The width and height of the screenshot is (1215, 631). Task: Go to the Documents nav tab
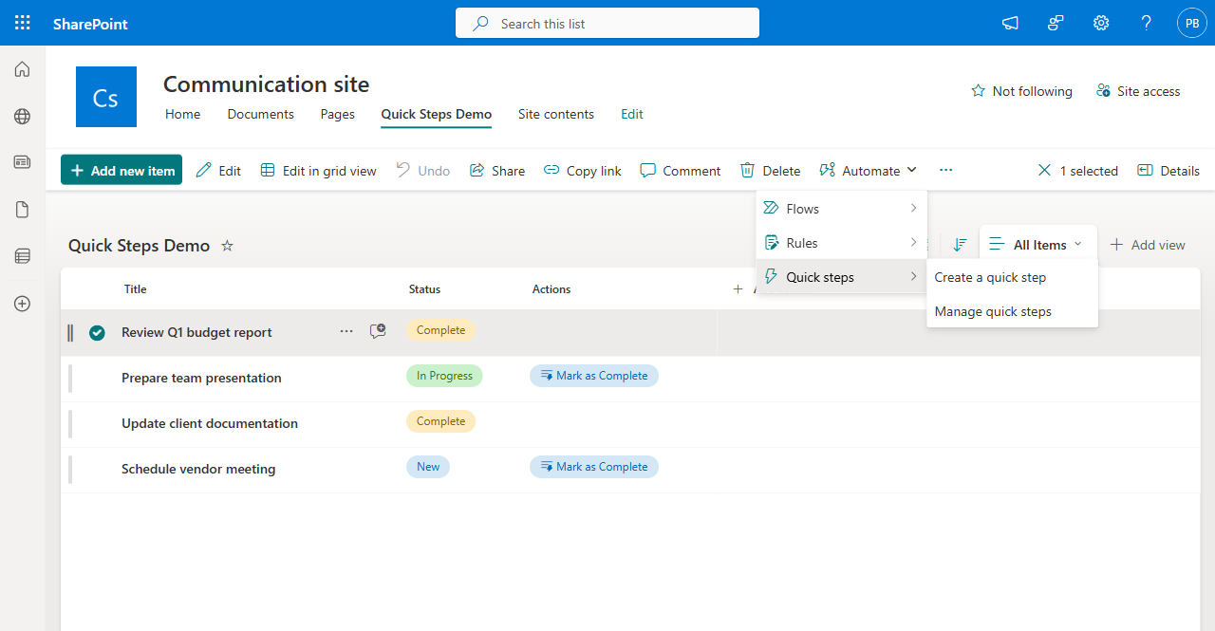(x=261, y=114)
